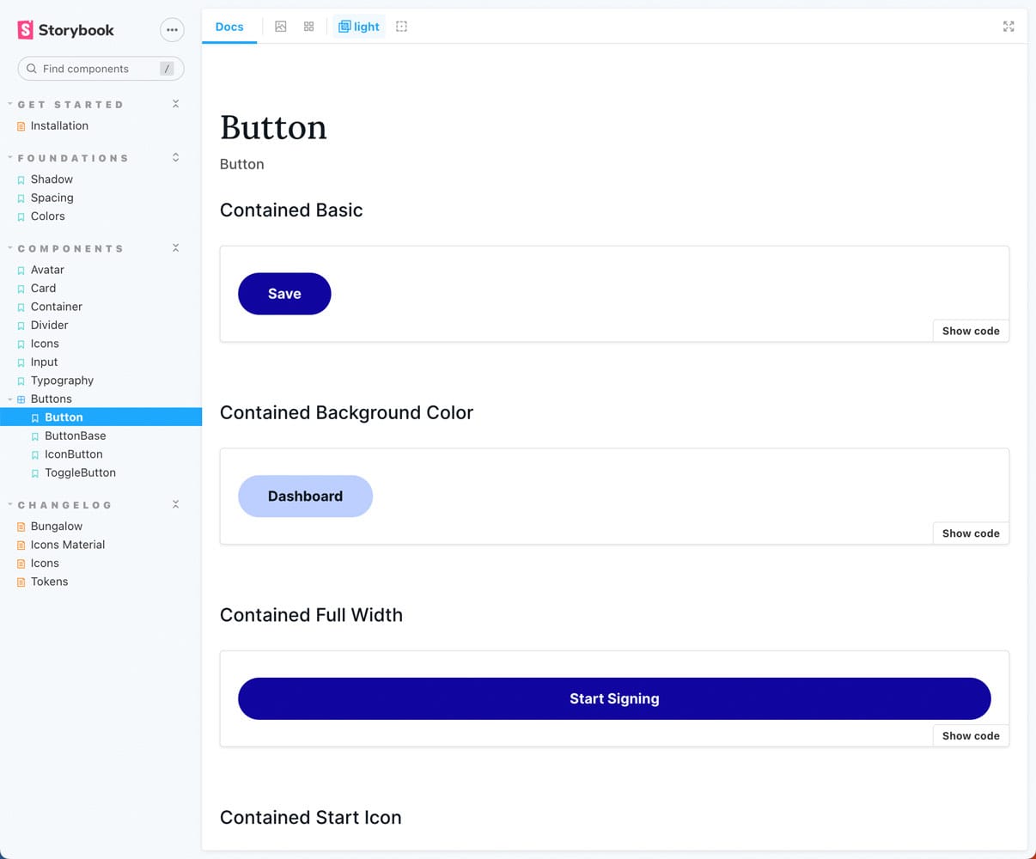
Task: Switch theme using the light button
Action: (359, 27)
